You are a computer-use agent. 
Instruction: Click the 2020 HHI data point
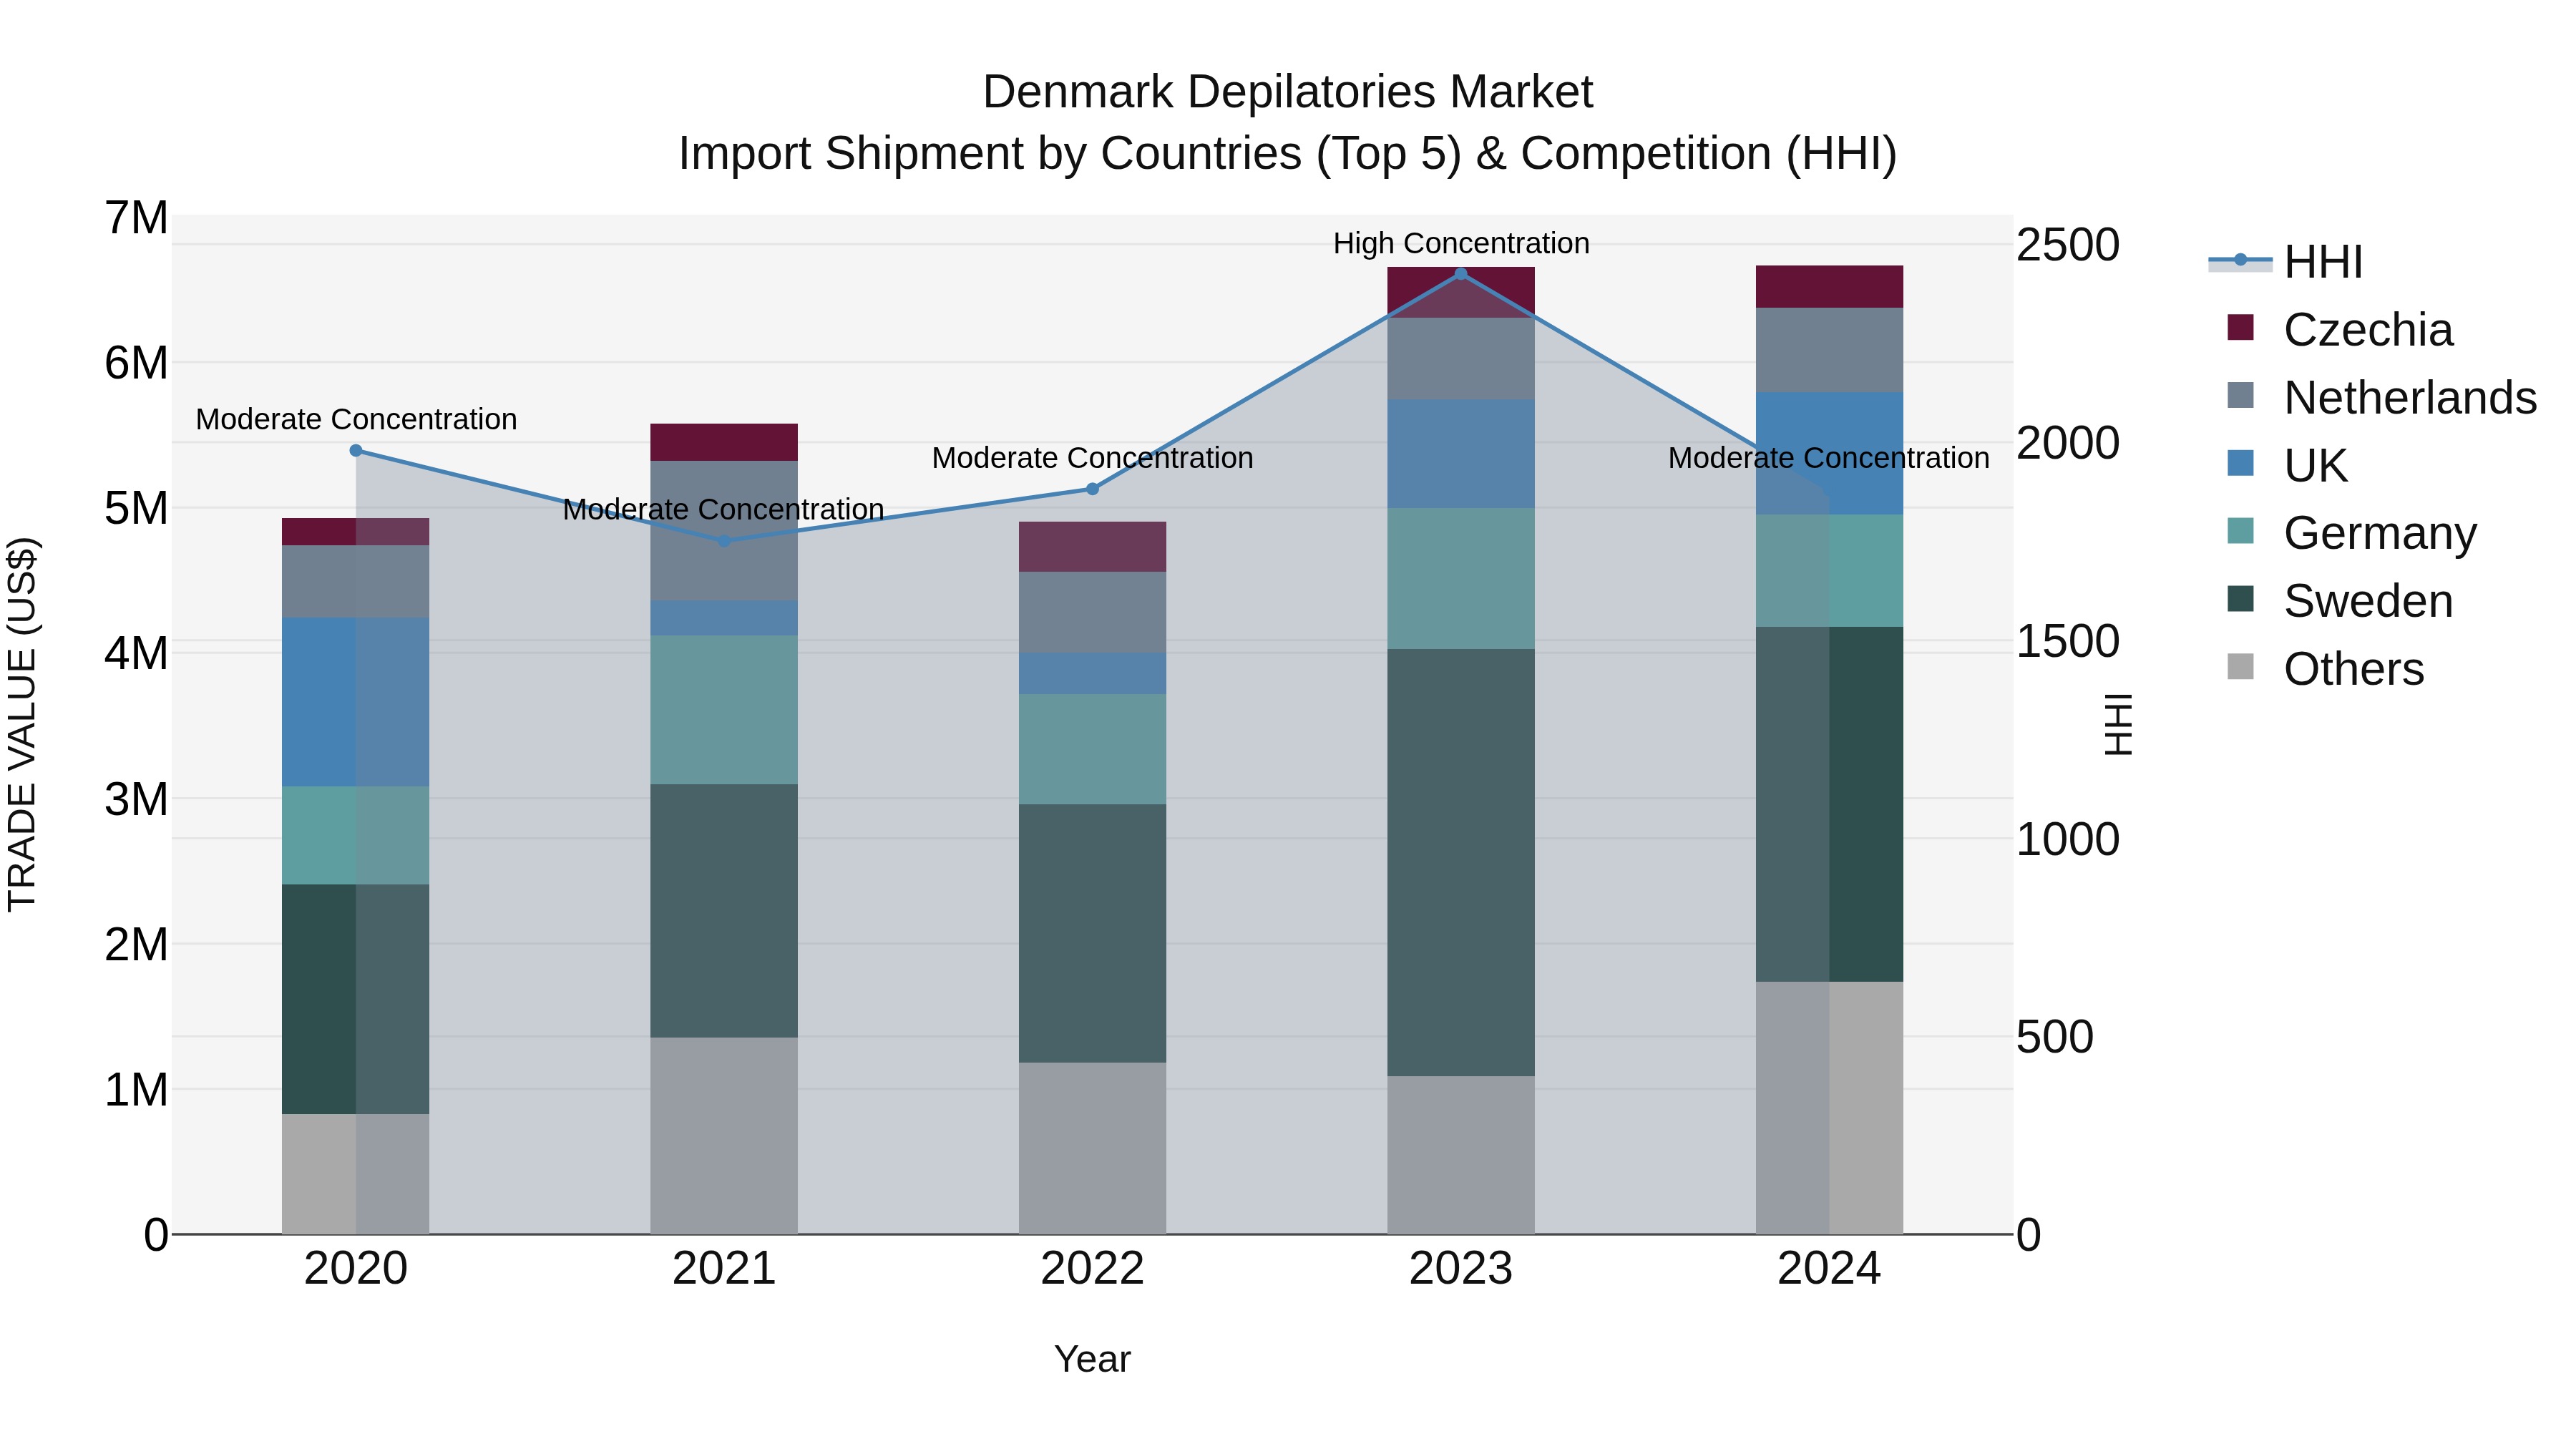coord(356,451)
